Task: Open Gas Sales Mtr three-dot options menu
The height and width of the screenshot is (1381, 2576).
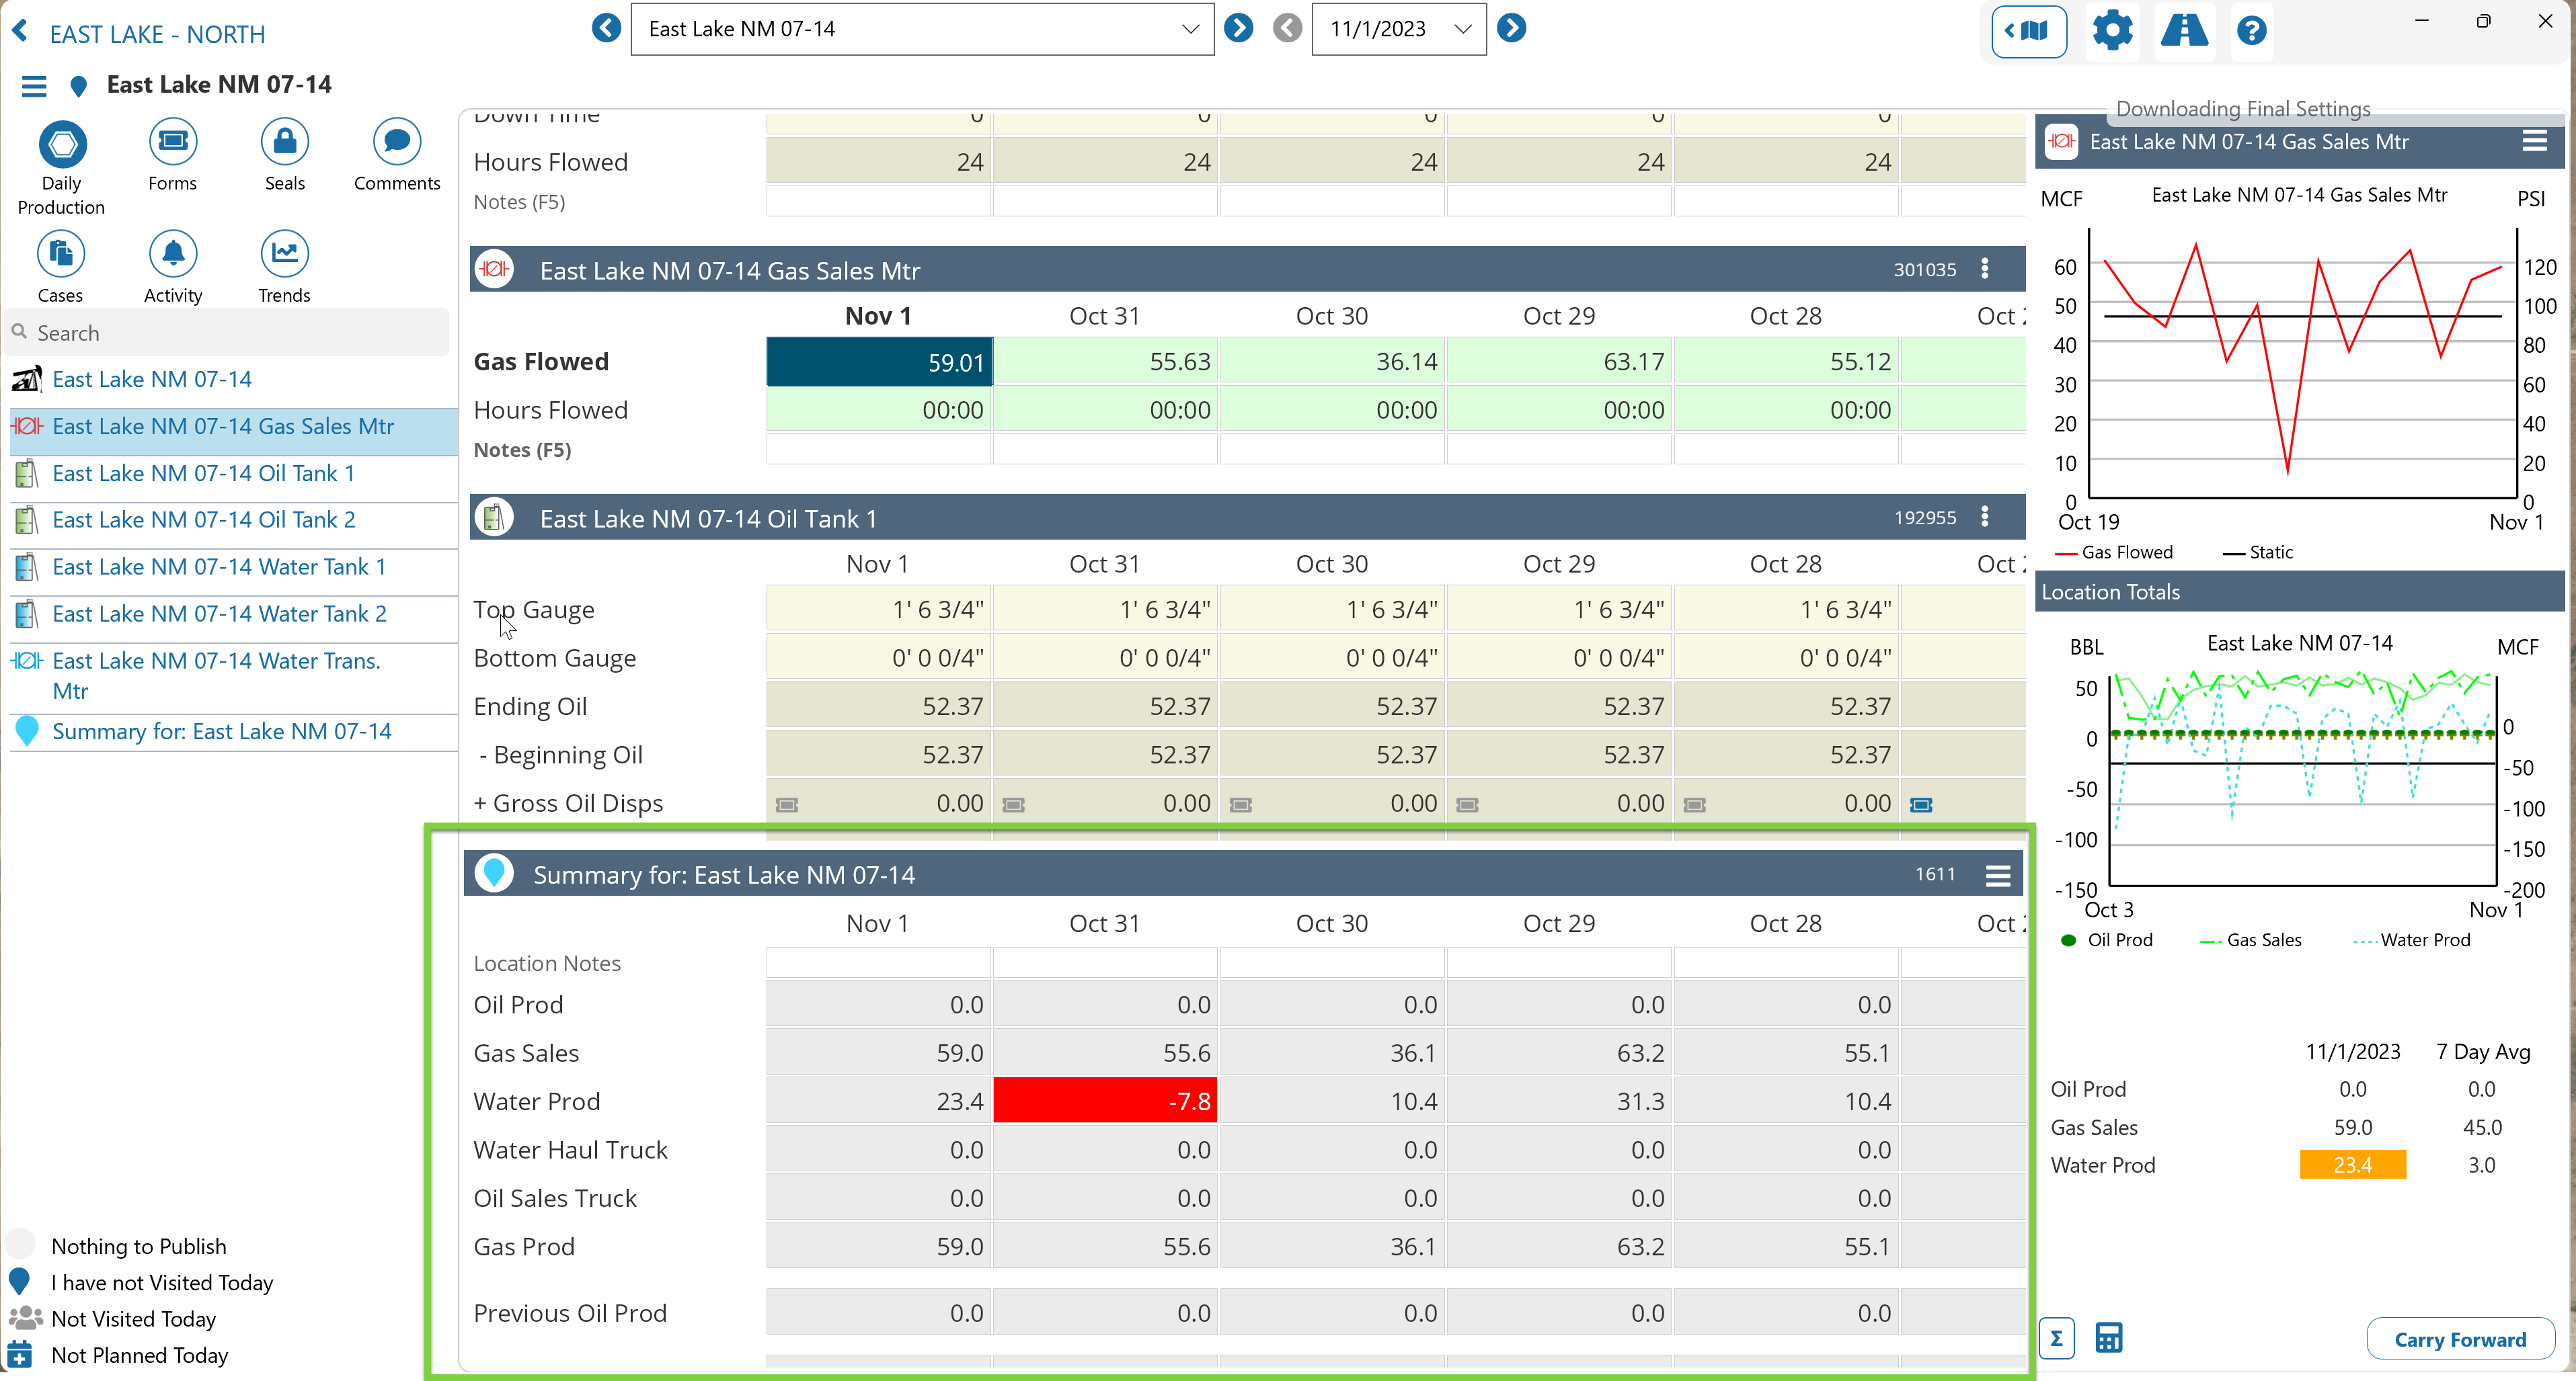Action: (1985, 269)
